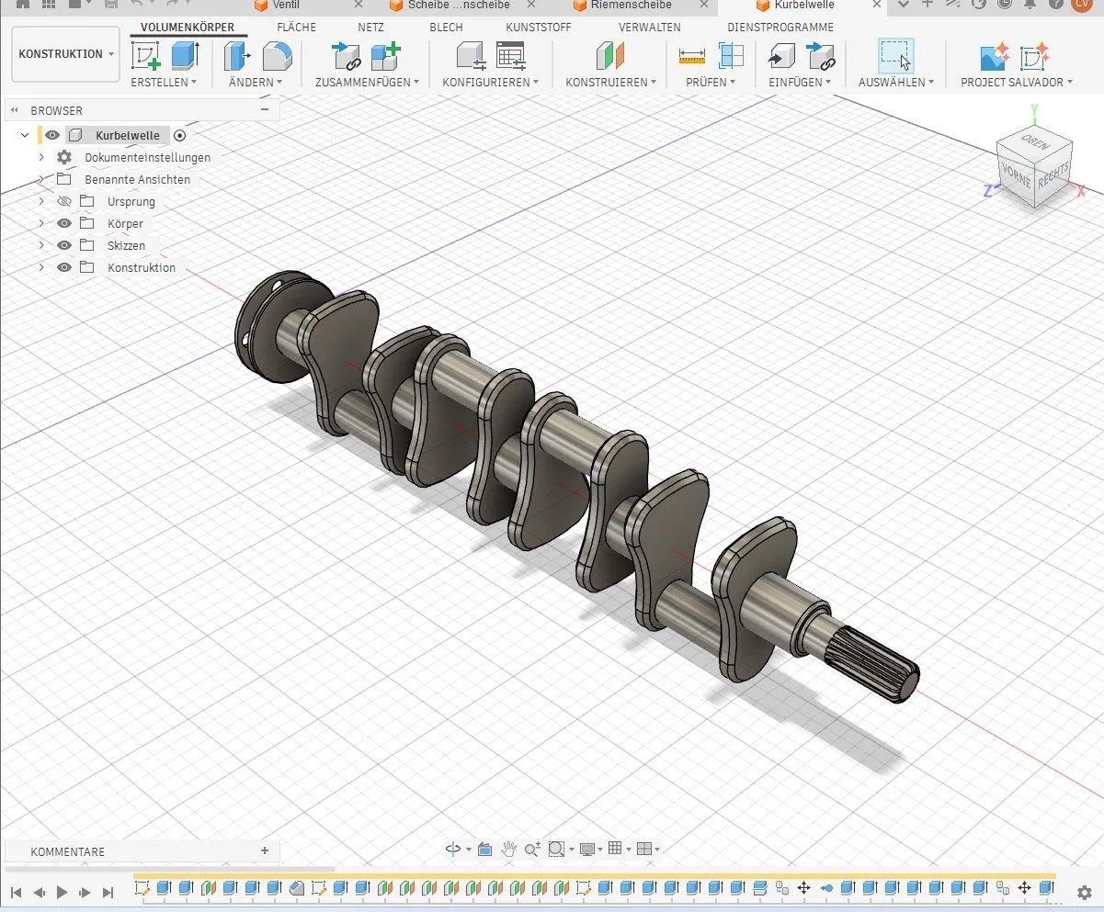
Task: Click the Orbit navigation icon
Action: [453, 849]
